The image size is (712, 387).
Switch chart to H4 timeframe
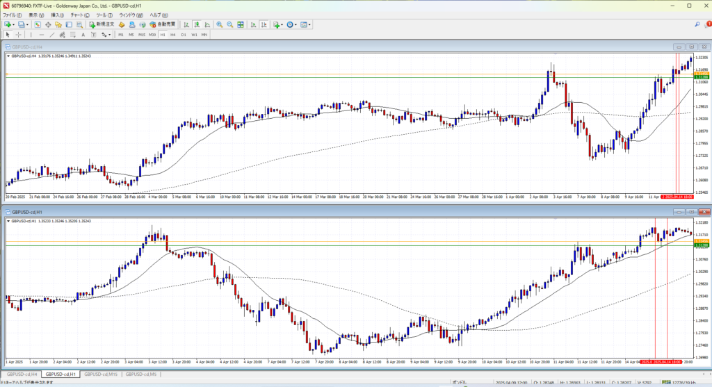tap(172, 34)
